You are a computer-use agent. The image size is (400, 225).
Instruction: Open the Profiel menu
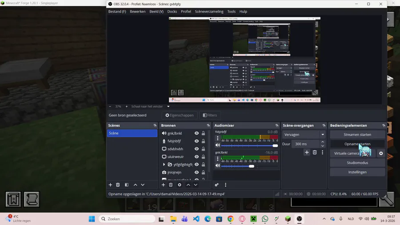click(186, 12)
